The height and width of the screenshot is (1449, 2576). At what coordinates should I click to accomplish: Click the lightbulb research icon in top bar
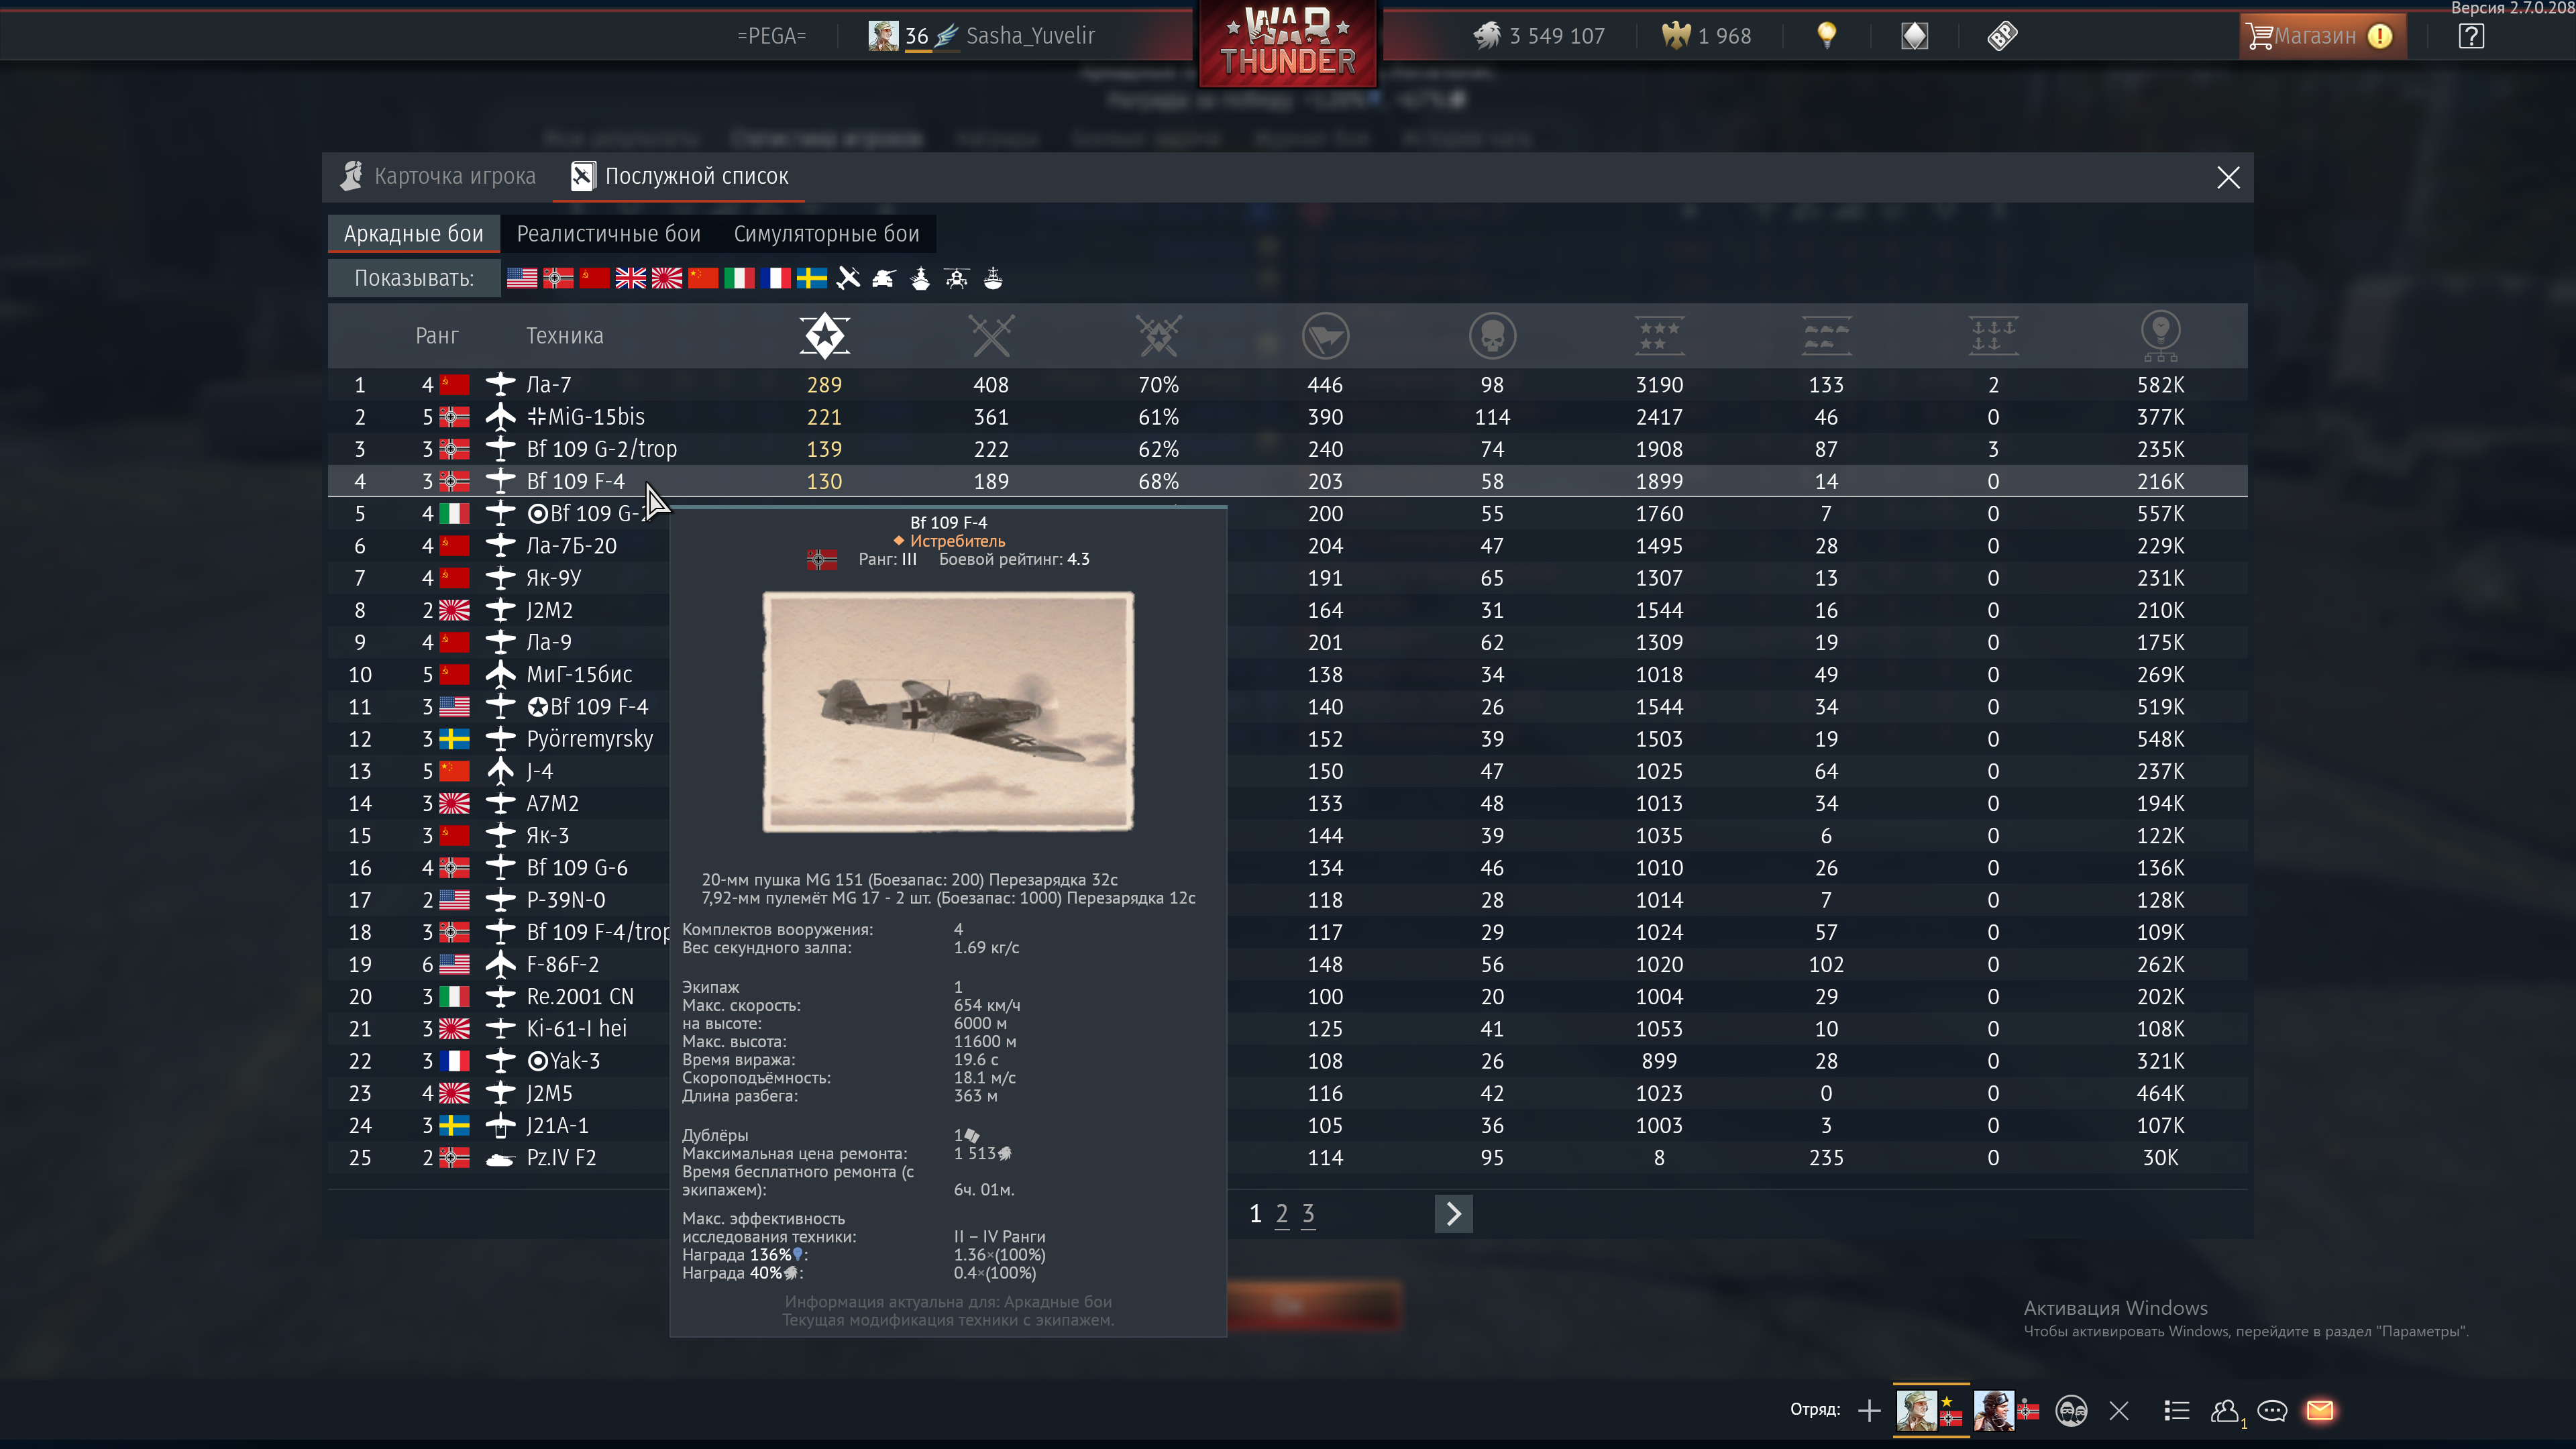pyautogui.click(x=1826, y=36)
